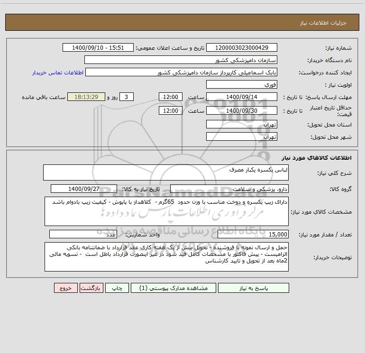
Task: Click the delivery city field 'تهران'
Action: pos(242,136)
